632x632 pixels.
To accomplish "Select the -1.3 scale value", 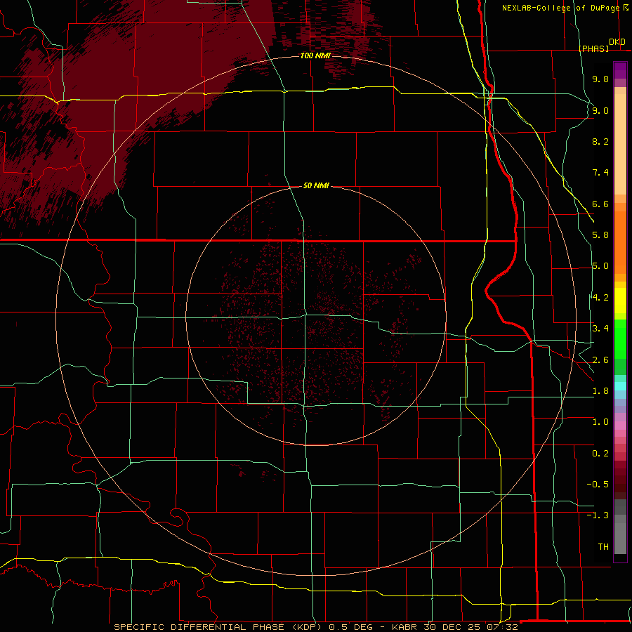I will (x=598, y=515).
